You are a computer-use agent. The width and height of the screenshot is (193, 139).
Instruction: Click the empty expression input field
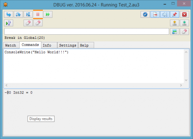(x=86, y=32)
